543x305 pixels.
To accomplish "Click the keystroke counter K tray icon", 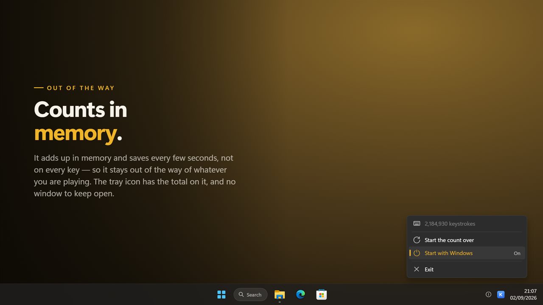I will (501, 294).
